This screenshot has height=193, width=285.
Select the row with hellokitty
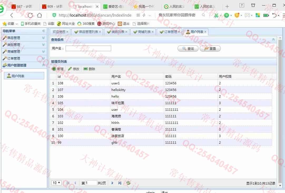click(x=161, y=90)
